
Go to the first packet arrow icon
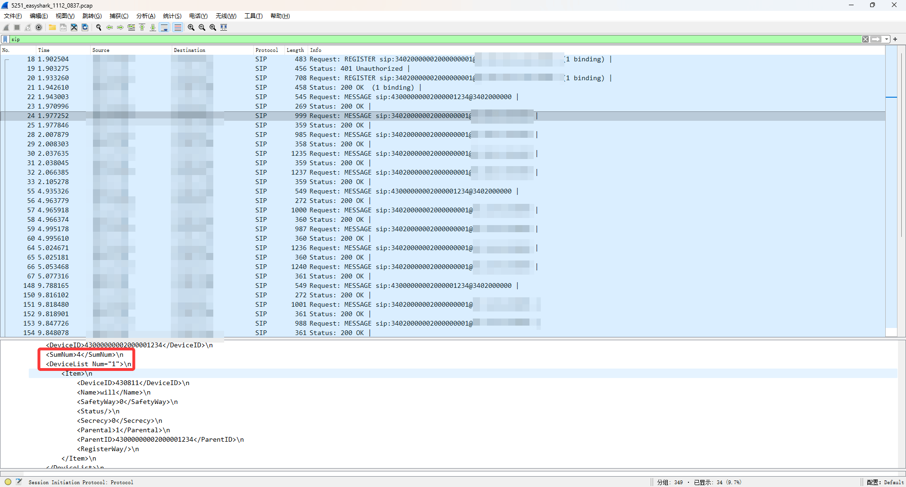[x=142, y=27]
